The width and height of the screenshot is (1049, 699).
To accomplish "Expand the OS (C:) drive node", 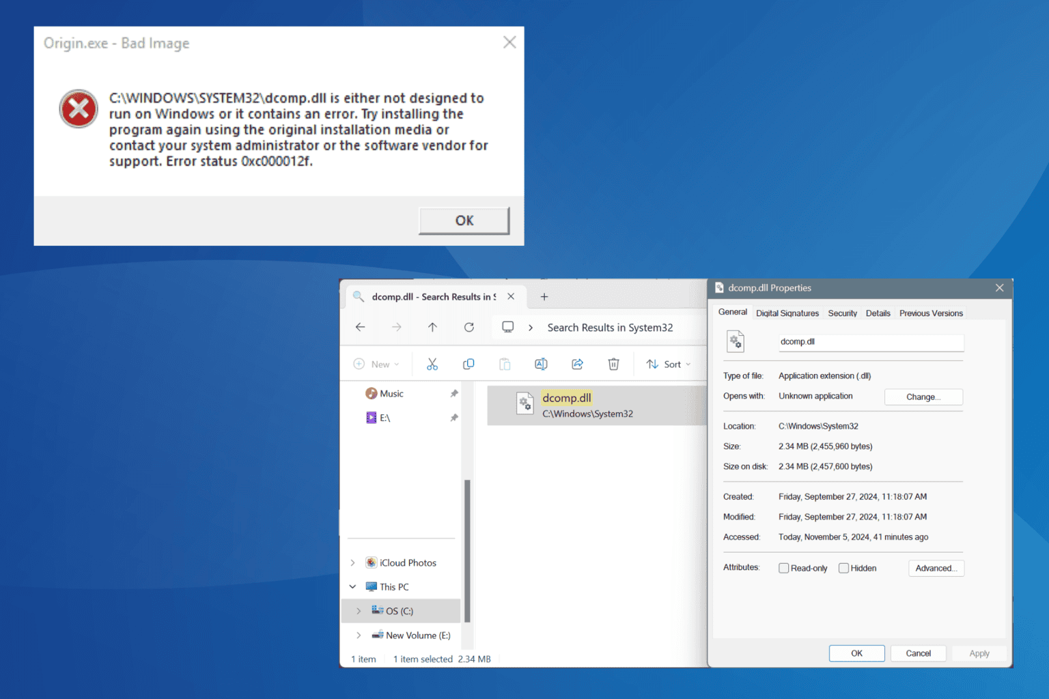I will coord(359,611).
